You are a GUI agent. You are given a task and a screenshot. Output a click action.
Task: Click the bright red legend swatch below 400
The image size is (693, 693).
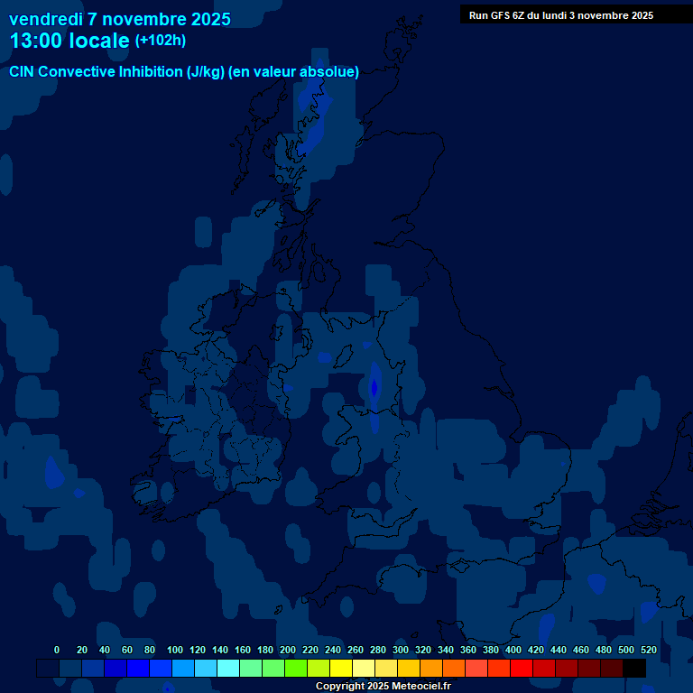[x=522, y=669]
